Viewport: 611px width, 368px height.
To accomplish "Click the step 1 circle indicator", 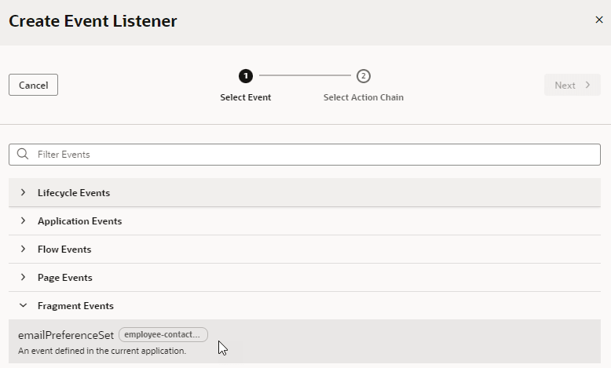I will (246, 76).
